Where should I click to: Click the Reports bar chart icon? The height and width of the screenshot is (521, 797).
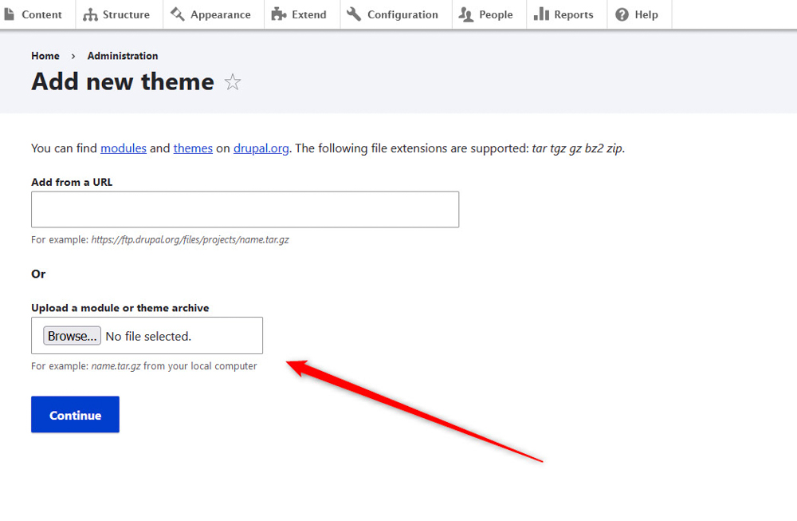tap(541, 14)
